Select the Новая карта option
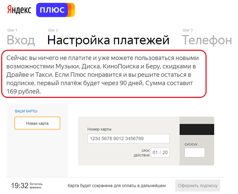 click(x=37, y=123)
